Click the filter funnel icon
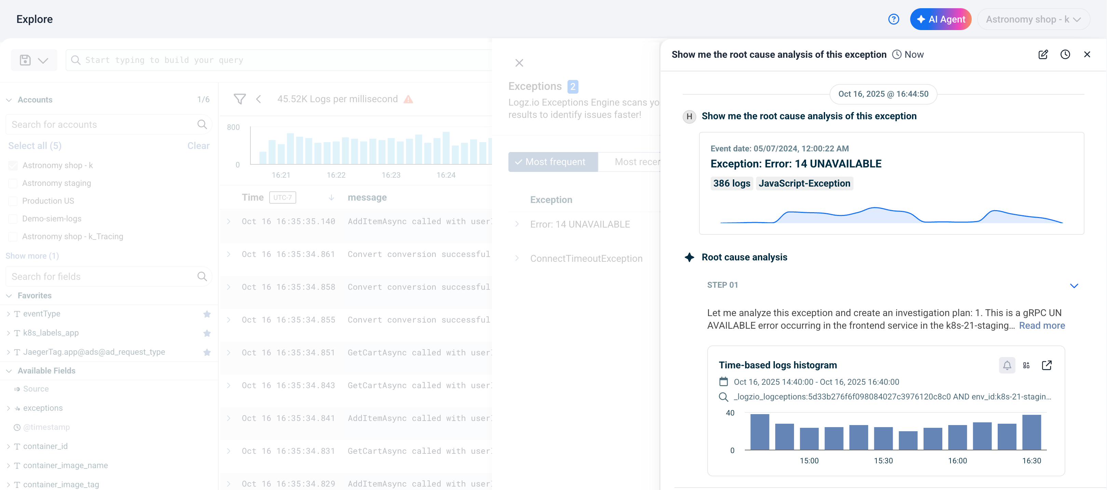1107x490 pixels. click(240, 99)
